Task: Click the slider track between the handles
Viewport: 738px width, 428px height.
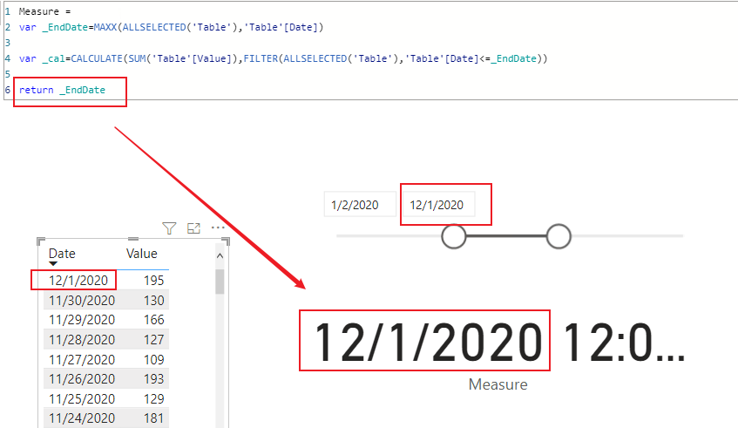Action: click(x=506, y=236)
